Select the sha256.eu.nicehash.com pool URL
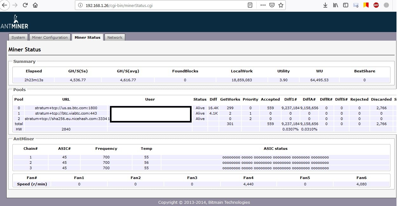This screenshot has height=206, width=400. [x=66, y=118]
